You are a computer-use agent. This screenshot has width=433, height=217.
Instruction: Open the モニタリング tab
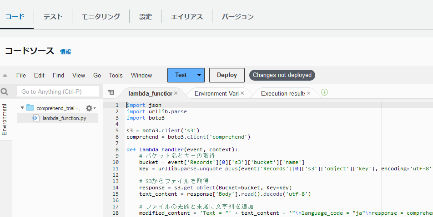point(101,17)
